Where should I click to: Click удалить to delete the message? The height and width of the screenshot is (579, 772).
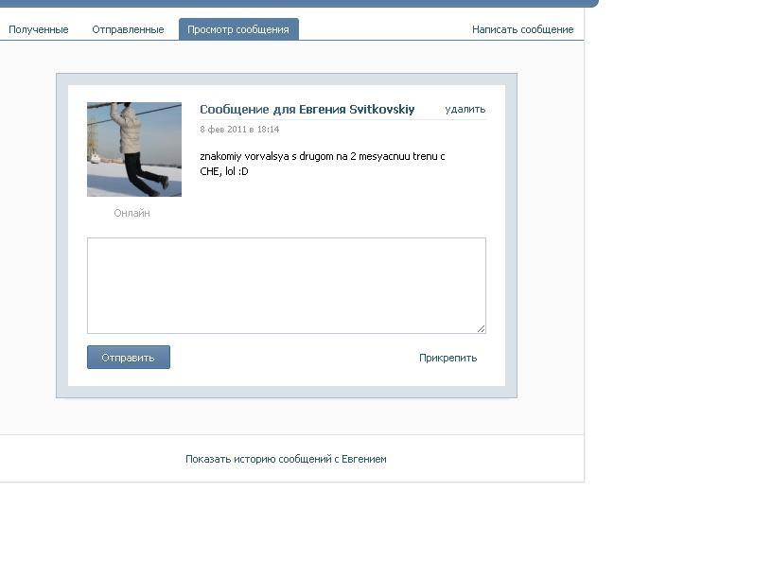pyautogui.click(x=465, y=110)
